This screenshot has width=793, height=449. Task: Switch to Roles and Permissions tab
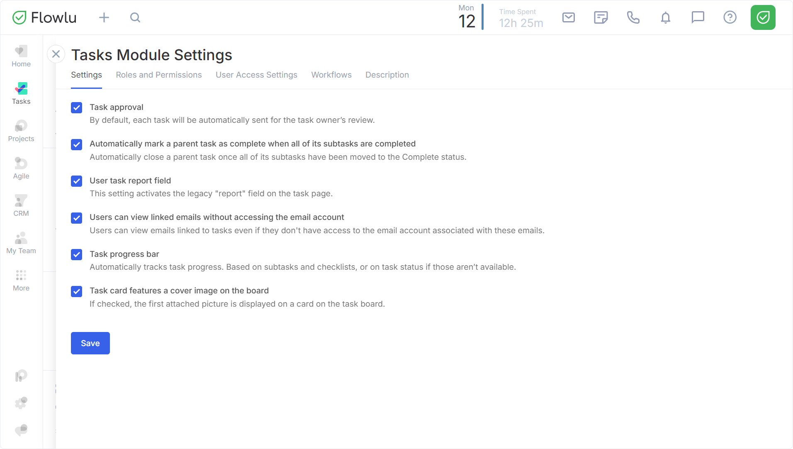point(158,75)
